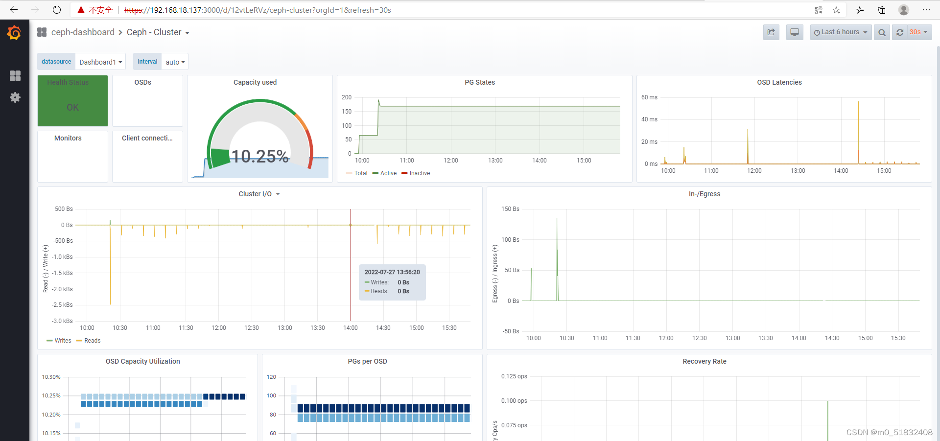Open browser collections icon
Image resolution: width=940 pixels, height=441 pixels.
point(881,10)
